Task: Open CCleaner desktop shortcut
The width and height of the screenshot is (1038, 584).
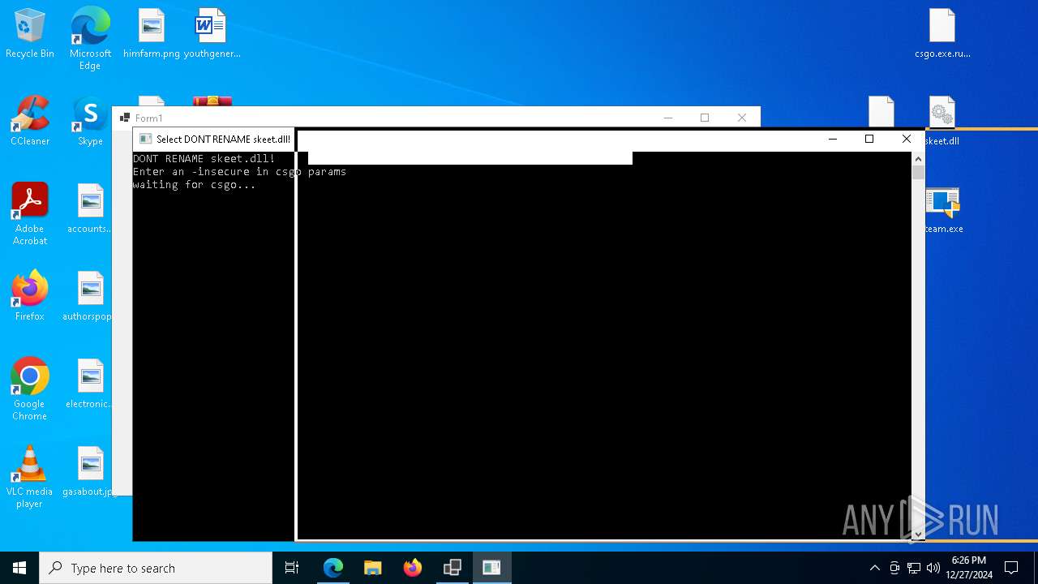Action: [x=29, y=121]
